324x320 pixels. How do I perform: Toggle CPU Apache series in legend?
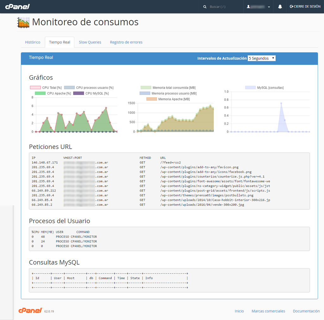tap(40, 93)
